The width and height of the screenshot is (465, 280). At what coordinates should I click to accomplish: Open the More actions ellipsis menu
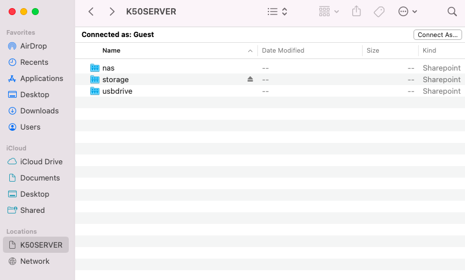tap(408, 12)
